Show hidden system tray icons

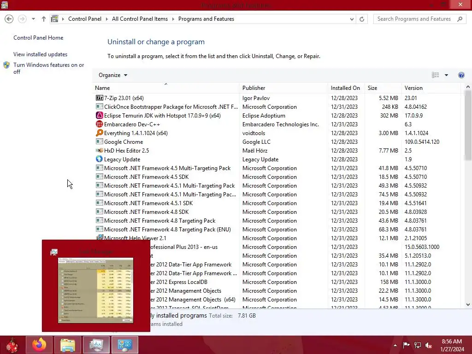click(395, 345)
